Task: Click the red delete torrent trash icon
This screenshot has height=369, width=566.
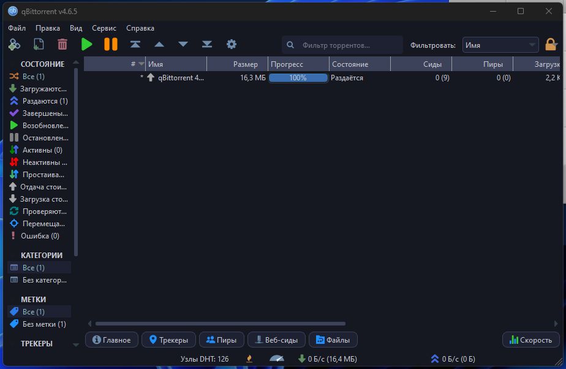Action: pyautogui.click(x=62, y=44)
